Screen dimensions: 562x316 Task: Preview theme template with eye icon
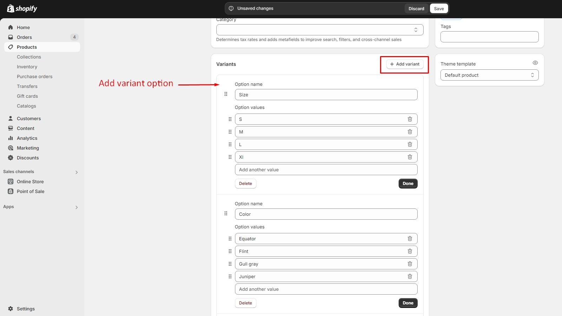point(535,63)
